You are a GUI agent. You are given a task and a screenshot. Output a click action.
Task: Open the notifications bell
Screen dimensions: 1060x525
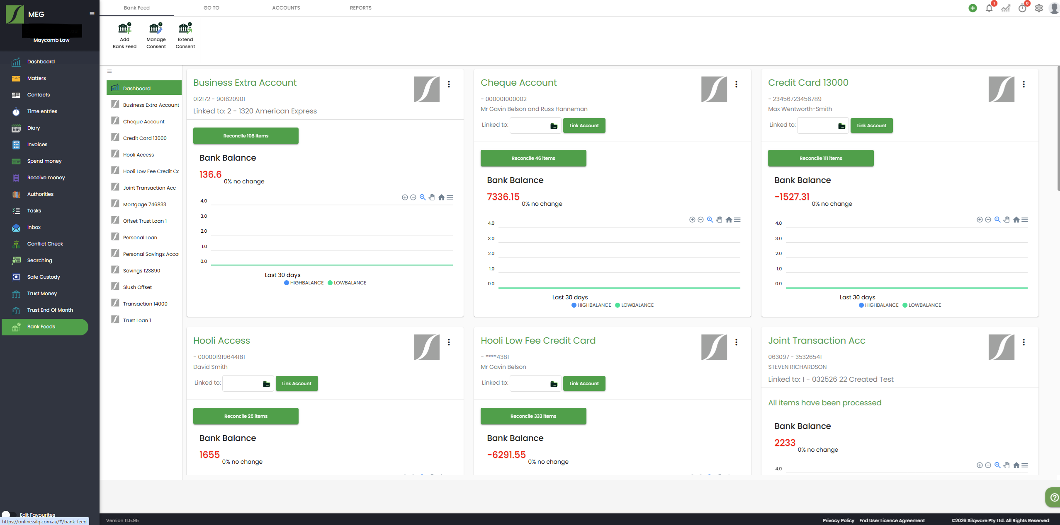[x=989, y=8]
